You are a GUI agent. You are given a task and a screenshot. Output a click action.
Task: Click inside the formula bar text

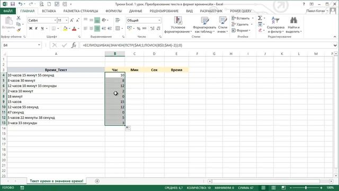point(132,45)
